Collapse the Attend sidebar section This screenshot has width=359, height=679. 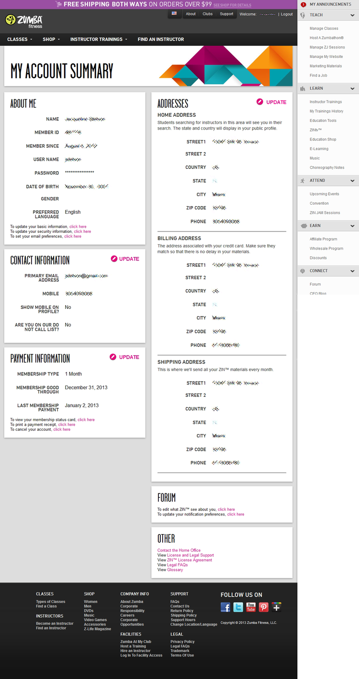[352, 181]
